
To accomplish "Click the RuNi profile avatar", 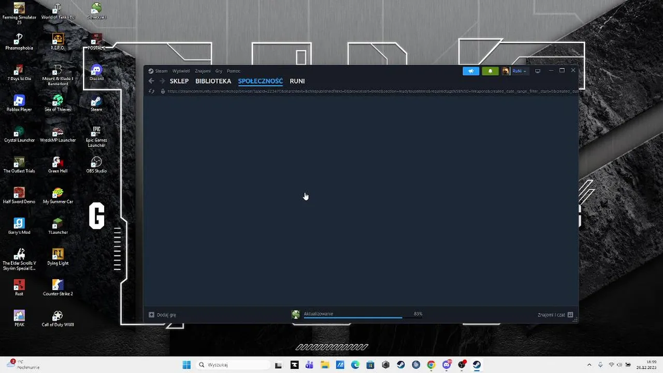I will (x=506, y=71).
